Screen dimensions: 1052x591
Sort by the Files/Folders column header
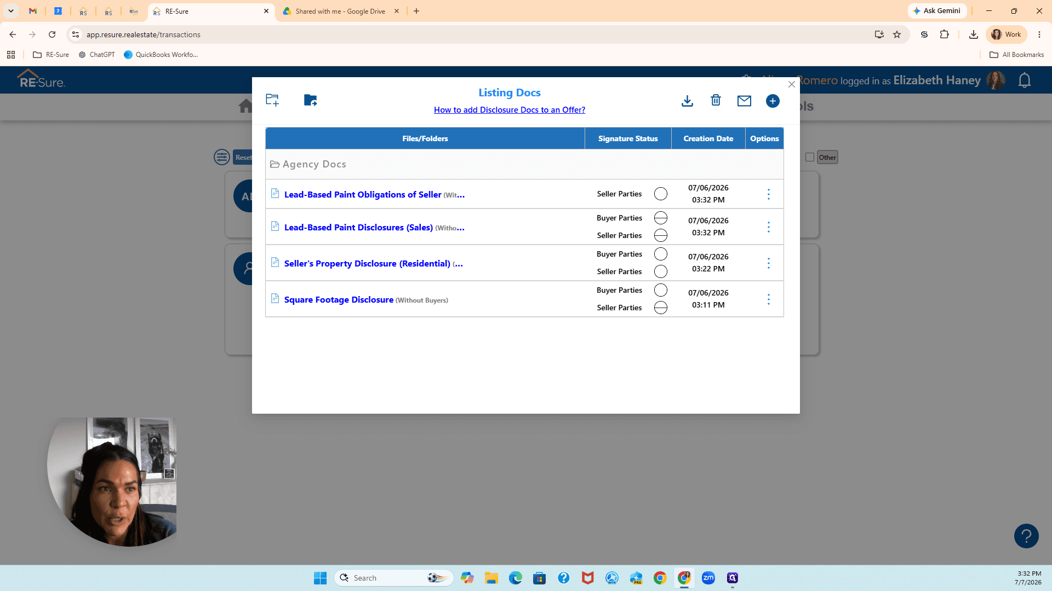pyautogui.click(x=425, y=138)
